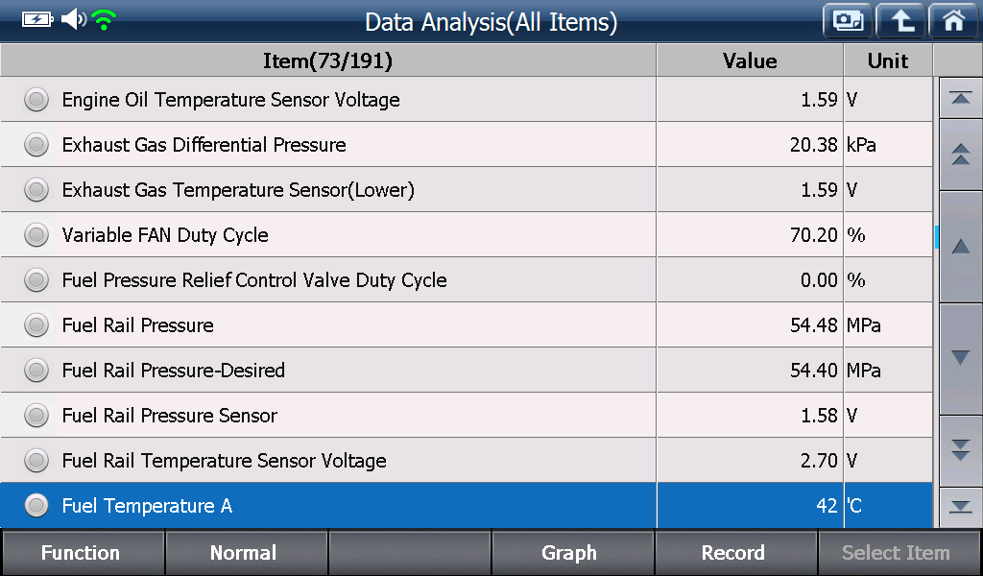Viewport: 983px width, 576px height.
Task: Click the blue scrollbar position indicator
Action: [x=936, y=237]
